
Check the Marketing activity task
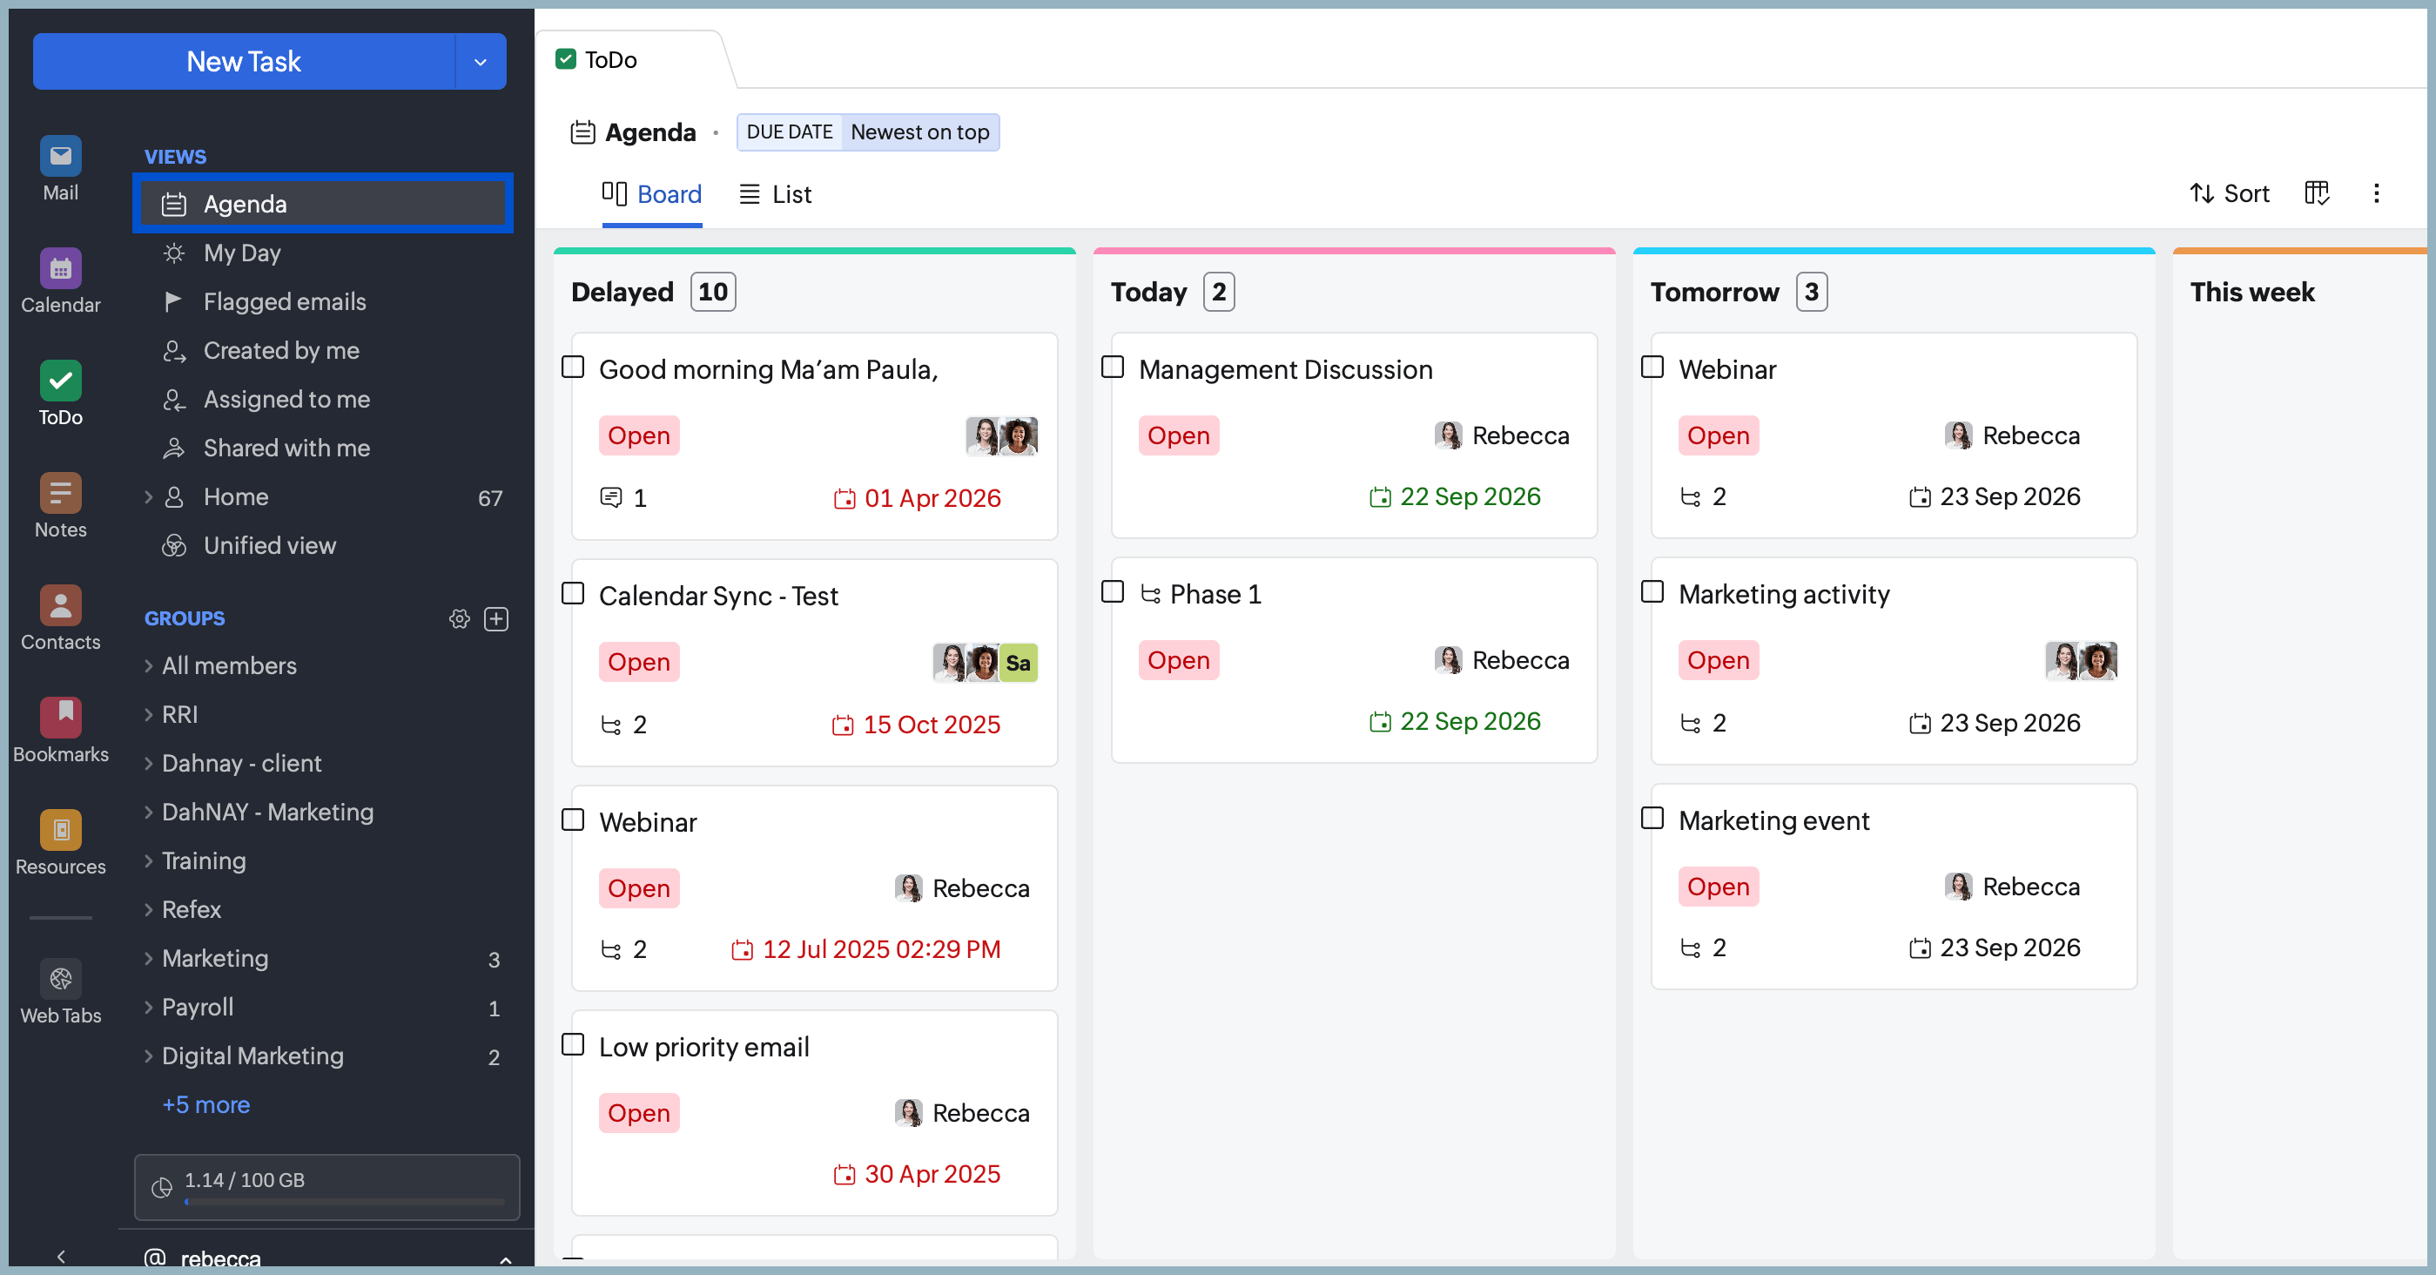pos(1652,592)
